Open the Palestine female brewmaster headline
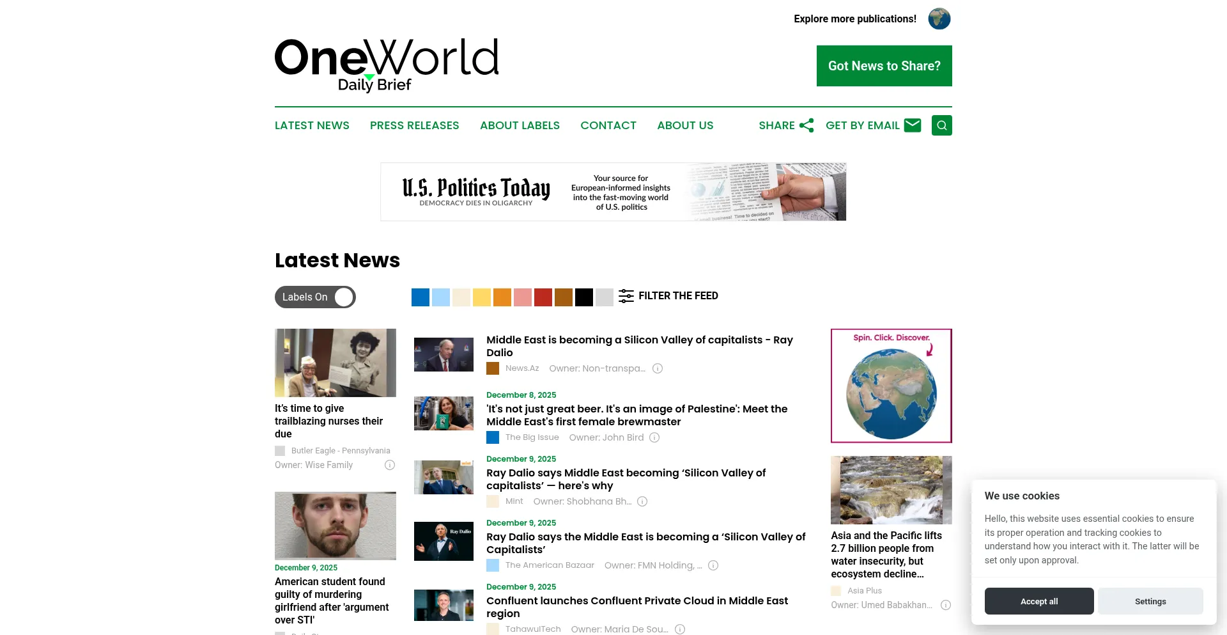Image resolution: width=1227 pixels, height=635 pixels. pos(637,415)
